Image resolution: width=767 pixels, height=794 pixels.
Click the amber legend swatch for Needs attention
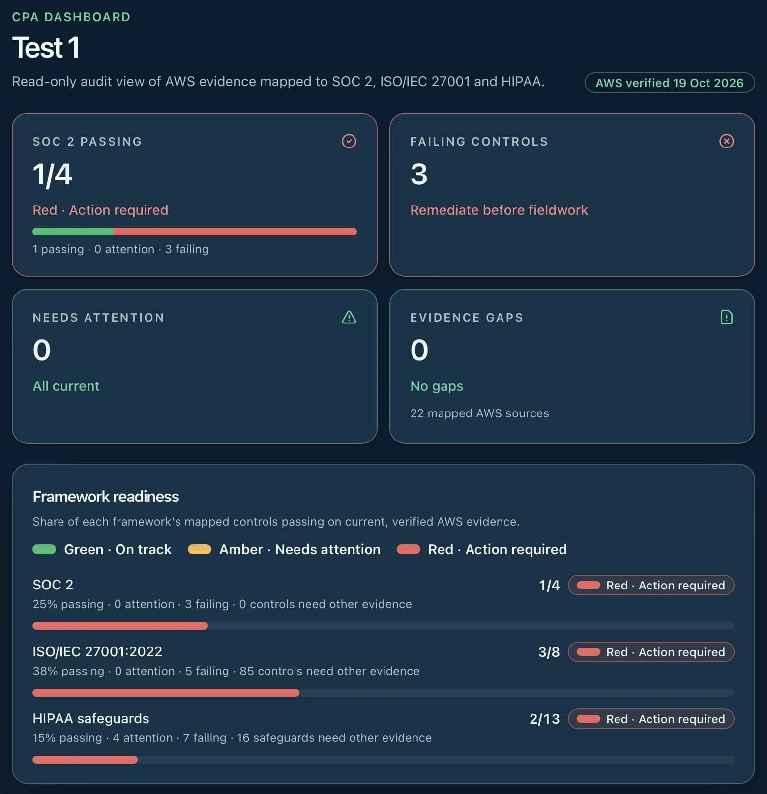coord(200,549)
